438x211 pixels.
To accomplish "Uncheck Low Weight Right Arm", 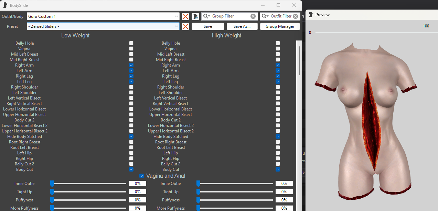I will click(x=131, y=65).
